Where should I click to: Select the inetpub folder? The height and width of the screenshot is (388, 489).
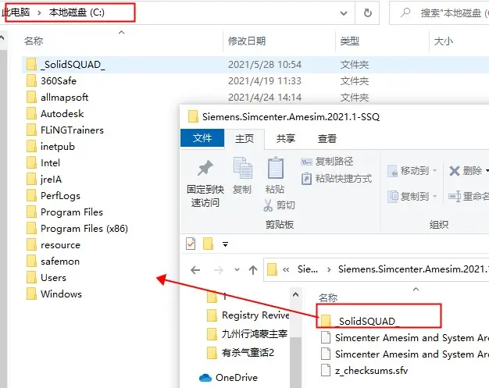click(x=57, y=147)
